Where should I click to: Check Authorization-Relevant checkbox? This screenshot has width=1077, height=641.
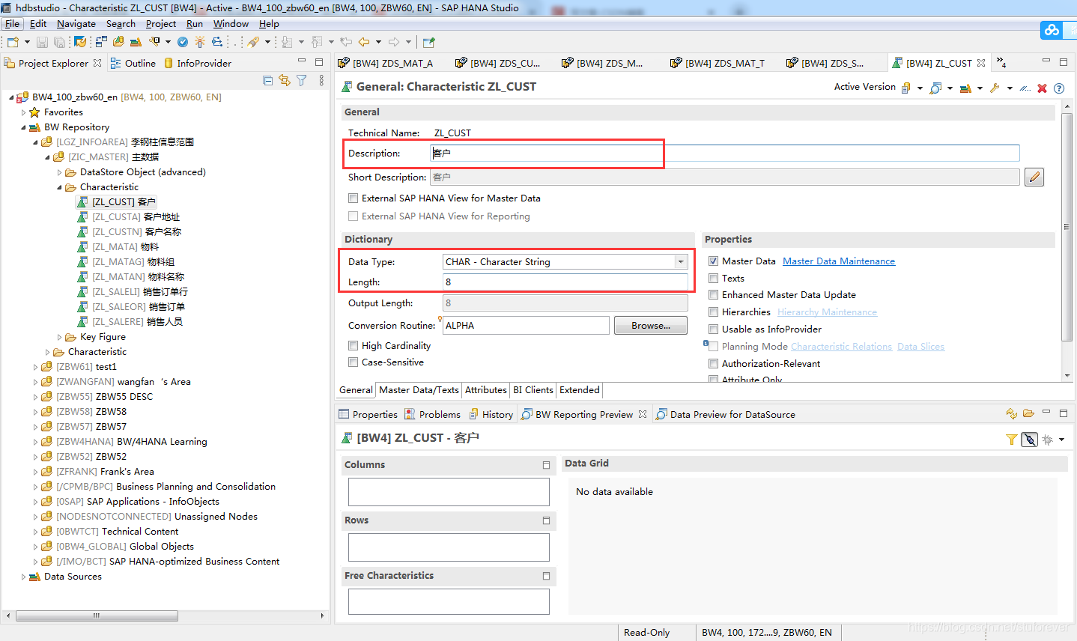pyautogui.click(x=714, y=364)
